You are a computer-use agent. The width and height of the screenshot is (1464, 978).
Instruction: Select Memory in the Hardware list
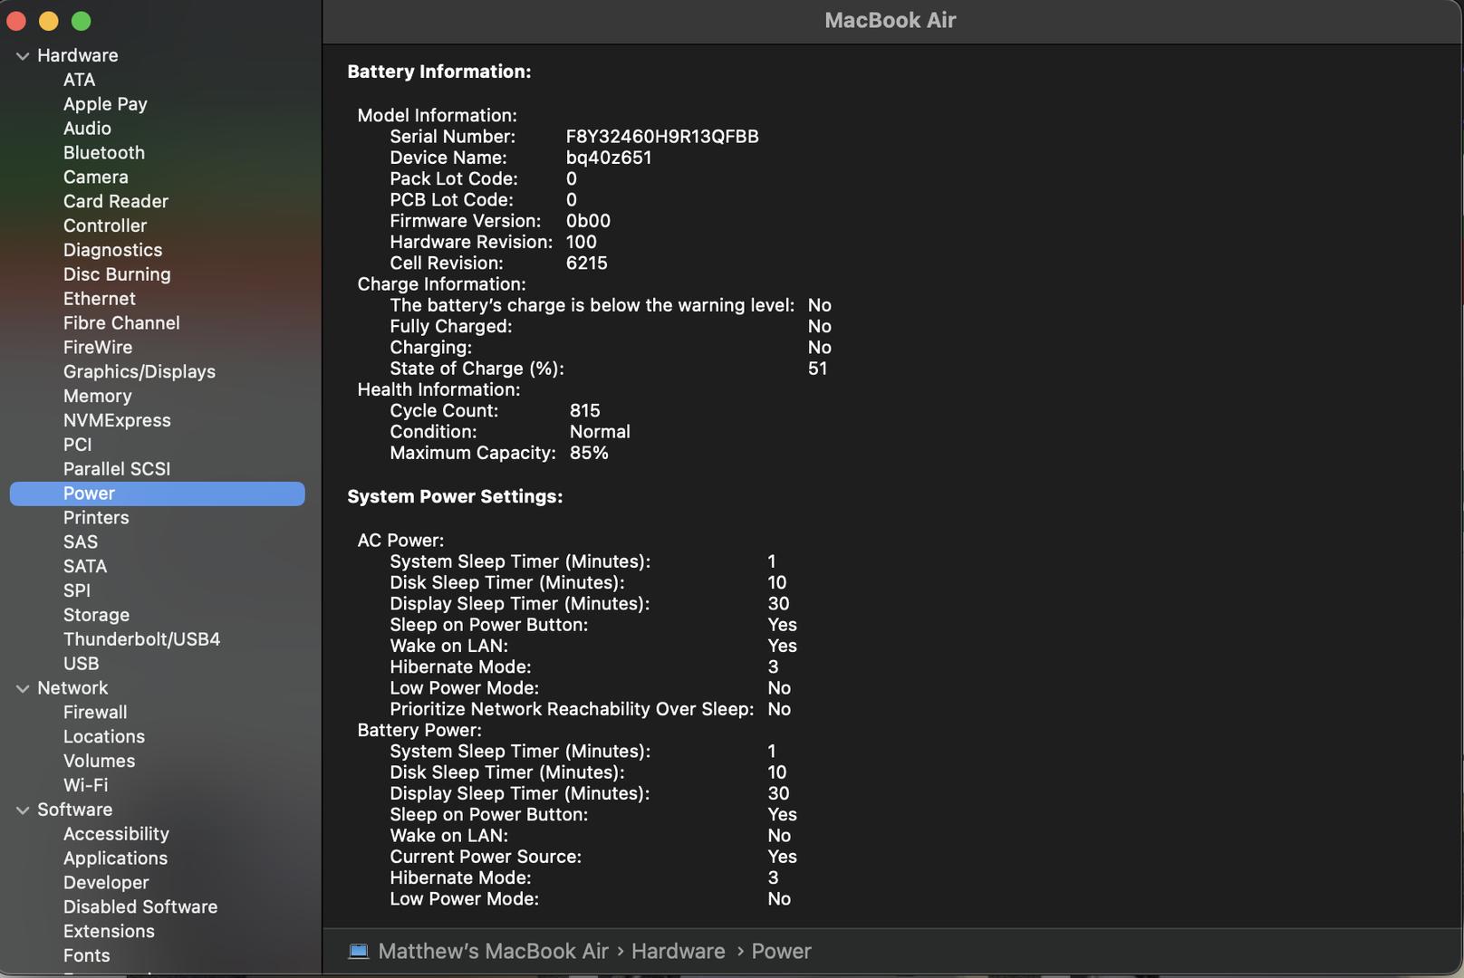click(x=97, y=397)
